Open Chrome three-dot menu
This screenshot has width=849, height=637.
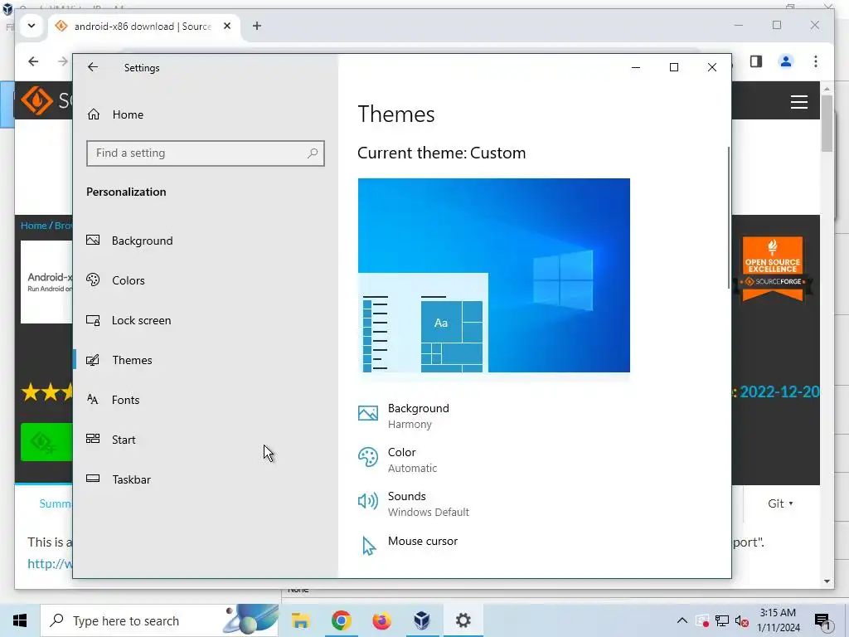click(x=816, y=61)
